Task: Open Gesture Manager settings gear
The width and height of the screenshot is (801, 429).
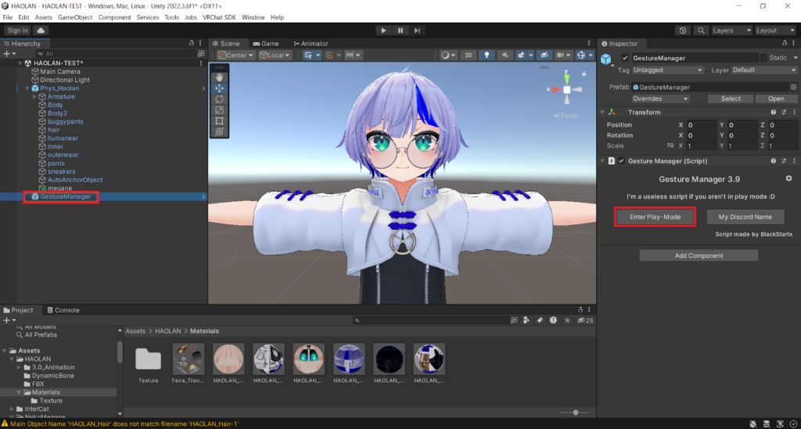Action: pos(788,178)
